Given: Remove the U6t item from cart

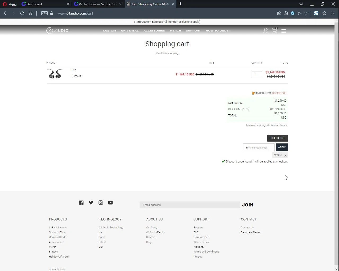Looking at the screenshot, I should coord(76,76).
